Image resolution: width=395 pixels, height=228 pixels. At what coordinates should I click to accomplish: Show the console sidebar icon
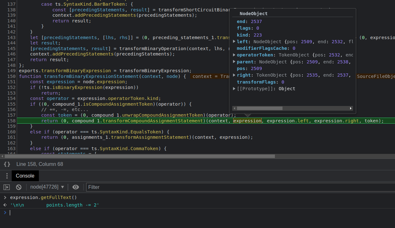point(7,187)
